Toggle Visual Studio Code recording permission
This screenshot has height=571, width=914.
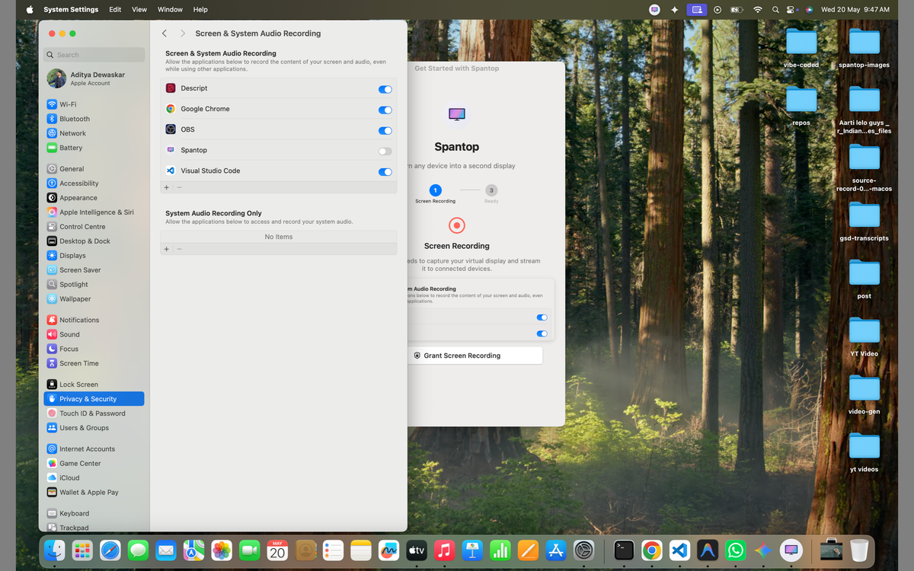[385, 171]
